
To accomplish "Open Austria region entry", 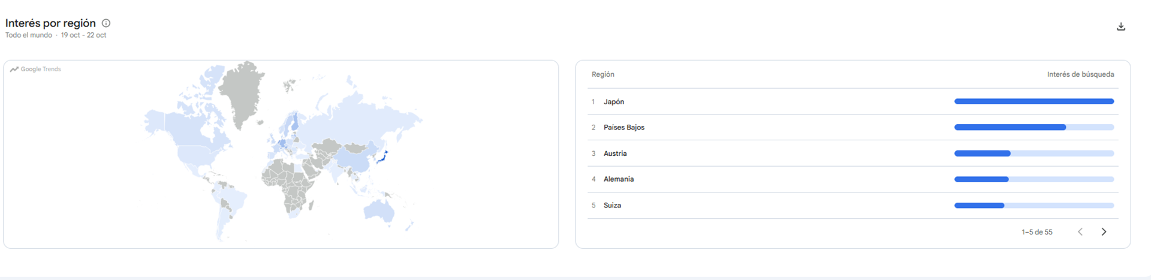I will [615, 153].
